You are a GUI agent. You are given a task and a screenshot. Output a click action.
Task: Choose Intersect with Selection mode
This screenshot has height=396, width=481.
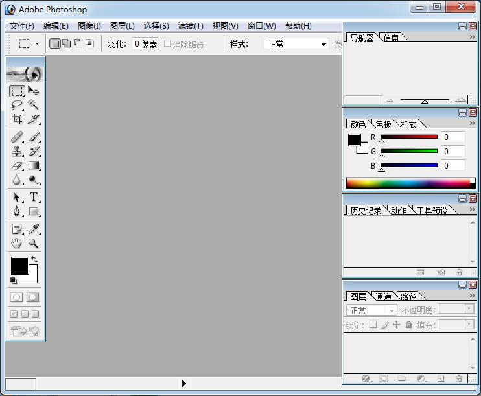(x=90, y=43)
